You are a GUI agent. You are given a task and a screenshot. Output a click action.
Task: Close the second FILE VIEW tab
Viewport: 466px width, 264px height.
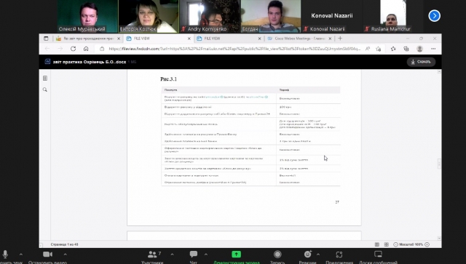(259, 39)
